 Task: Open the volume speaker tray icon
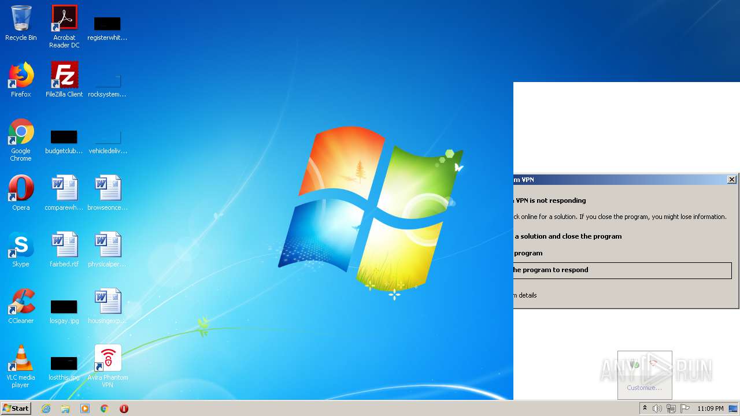(657, 408)
